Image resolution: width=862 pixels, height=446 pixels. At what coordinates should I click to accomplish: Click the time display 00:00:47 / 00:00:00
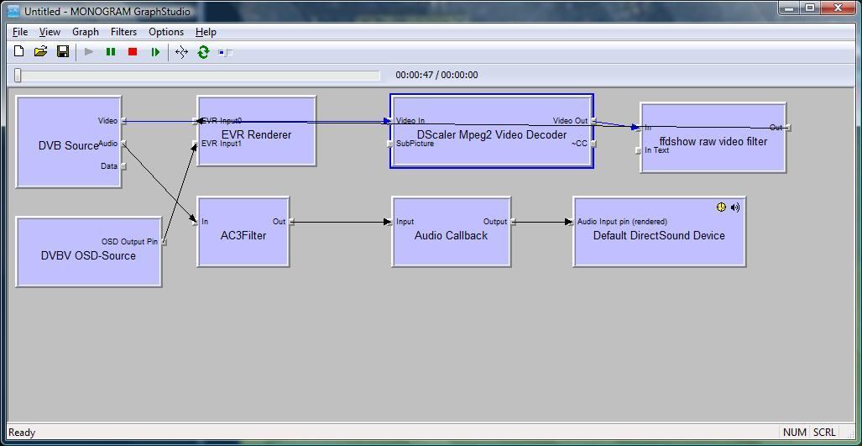click(x=436, y=76)
